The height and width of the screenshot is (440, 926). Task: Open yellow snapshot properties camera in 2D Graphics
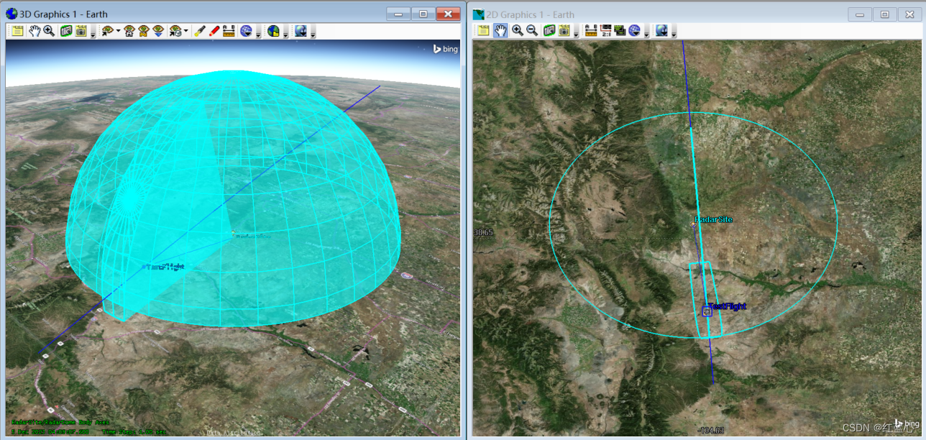tap(564, 30)
